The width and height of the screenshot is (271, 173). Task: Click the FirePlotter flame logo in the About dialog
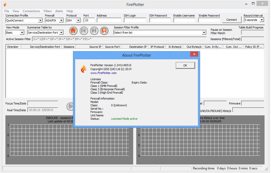(x=83, y=69)
